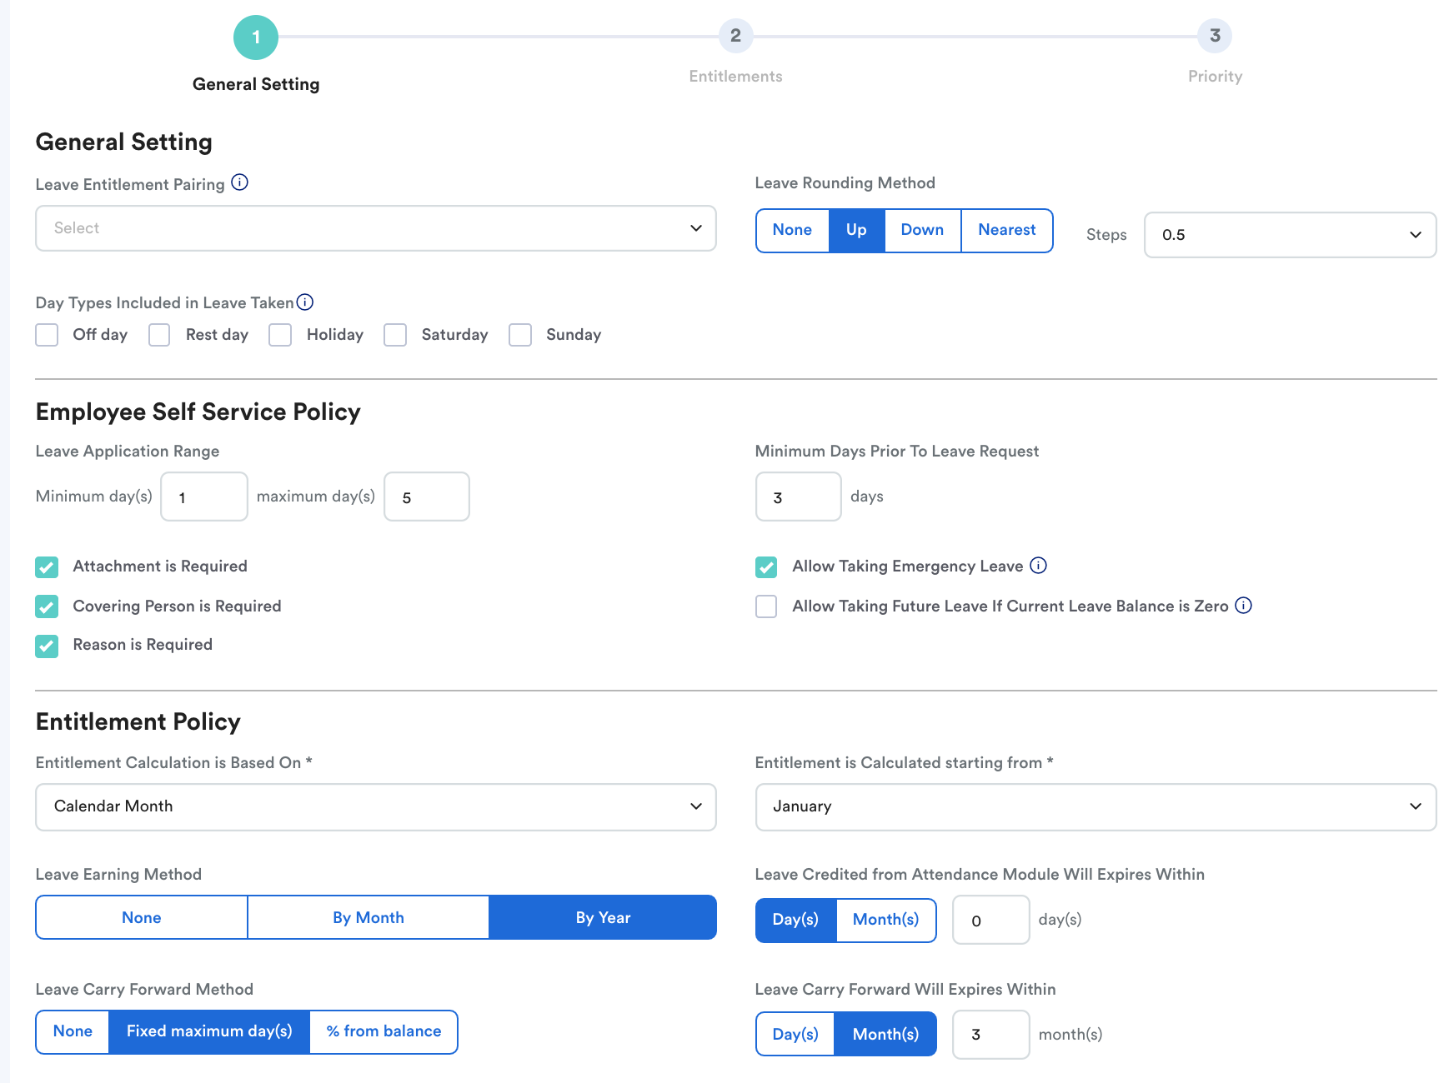Click info icon beside Leave Entitlement Pairing
1454x1083 pixels.
click(239, 182)
